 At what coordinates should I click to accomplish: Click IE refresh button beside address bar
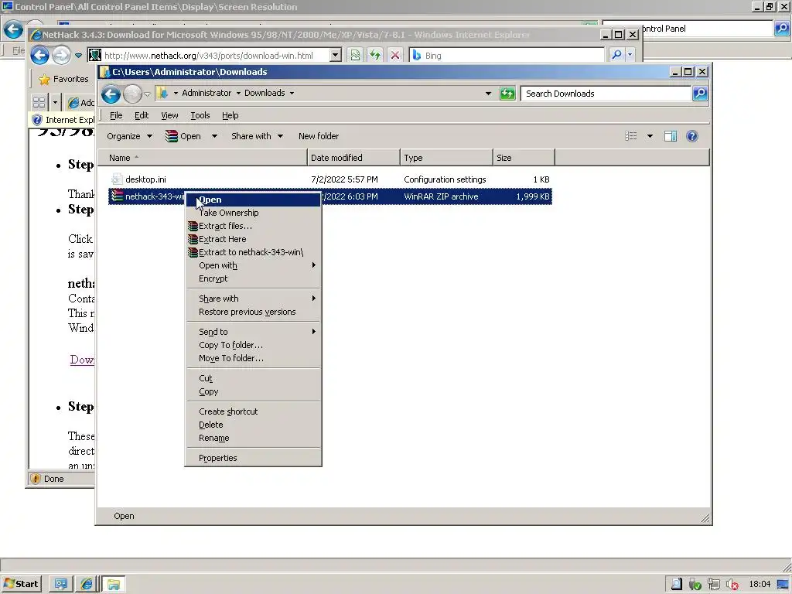tap(375, 55)
